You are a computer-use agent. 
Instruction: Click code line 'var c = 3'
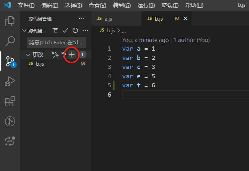coord(139,67)
